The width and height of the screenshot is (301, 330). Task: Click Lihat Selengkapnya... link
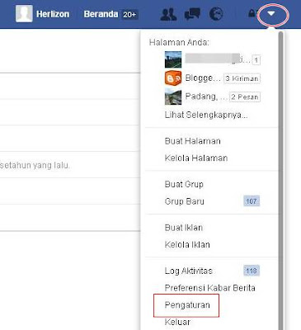206,115
